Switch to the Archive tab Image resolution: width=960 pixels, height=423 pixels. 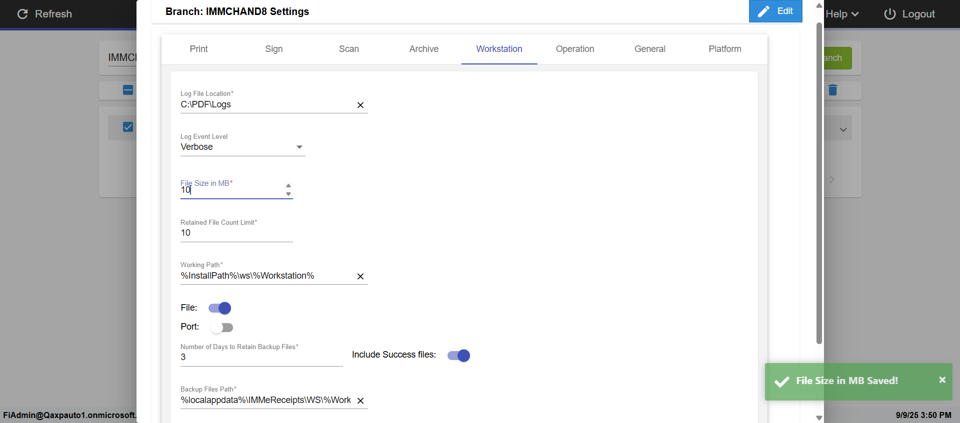click(423, 49)
